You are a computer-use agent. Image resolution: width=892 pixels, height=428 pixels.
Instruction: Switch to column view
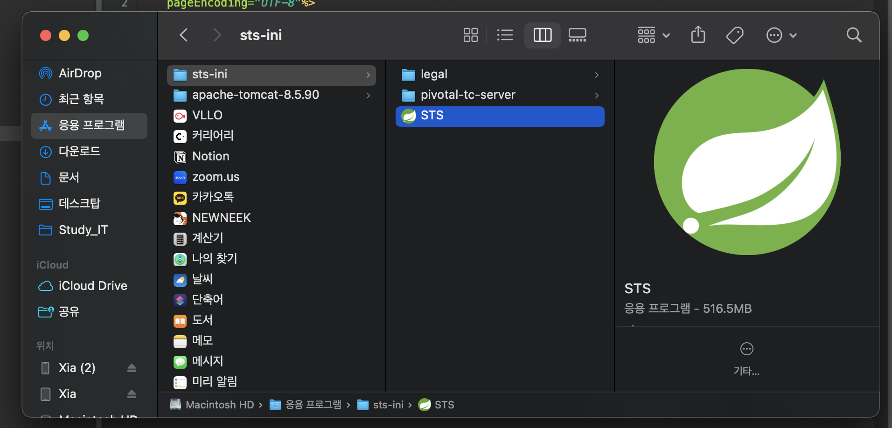(543, 35)
